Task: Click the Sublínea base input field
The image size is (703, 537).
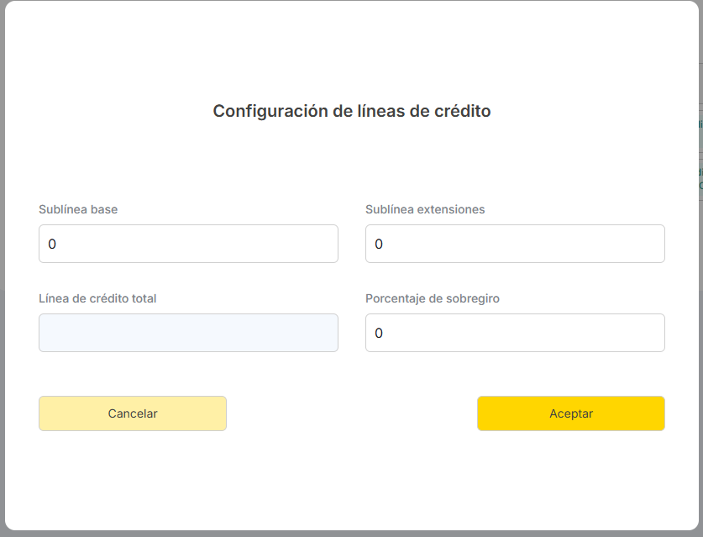Action: tap(188, 244)
